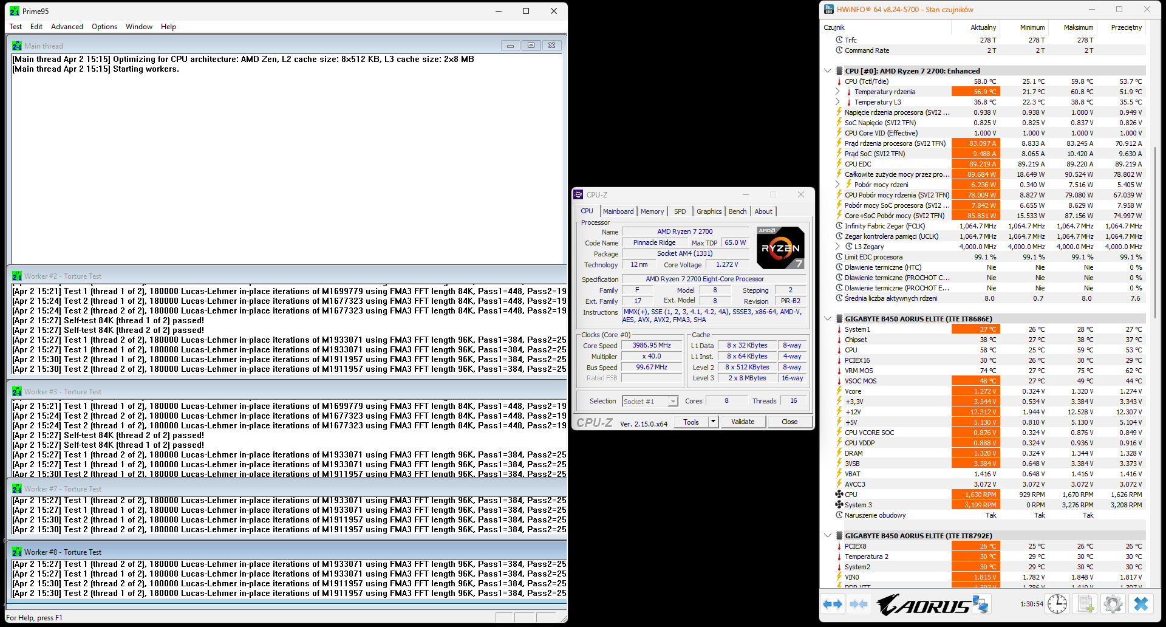Click the Close button in CPU-Z
Screen dimensions: 1166x627
(789, 422)
